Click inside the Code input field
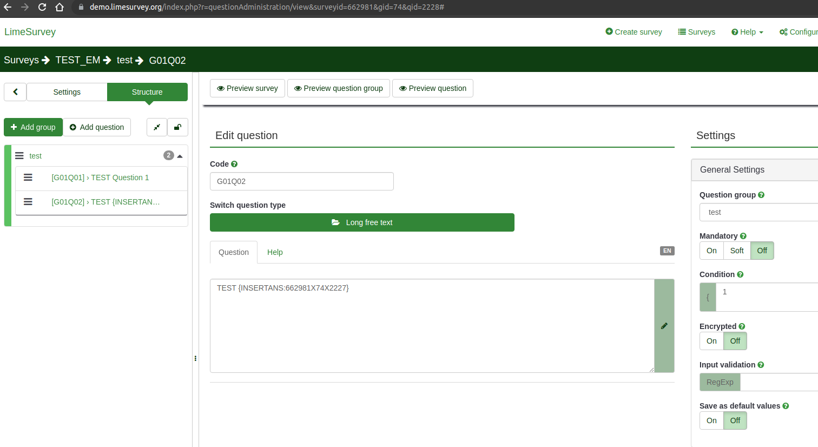The image size is (818, 447). [x=301, y=181]
